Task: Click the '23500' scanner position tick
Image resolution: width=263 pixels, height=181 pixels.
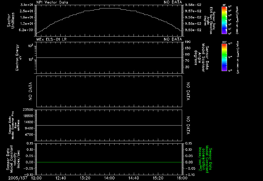Action: [x=28, y=110]
